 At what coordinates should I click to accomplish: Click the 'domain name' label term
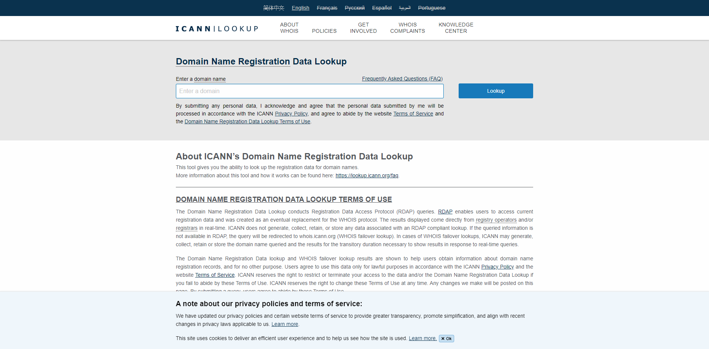pos(210,79)
